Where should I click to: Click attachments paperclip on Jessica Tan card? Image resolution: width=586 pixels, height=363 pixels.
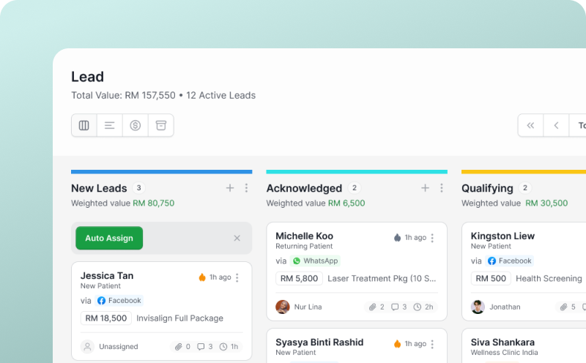[178, 347]
